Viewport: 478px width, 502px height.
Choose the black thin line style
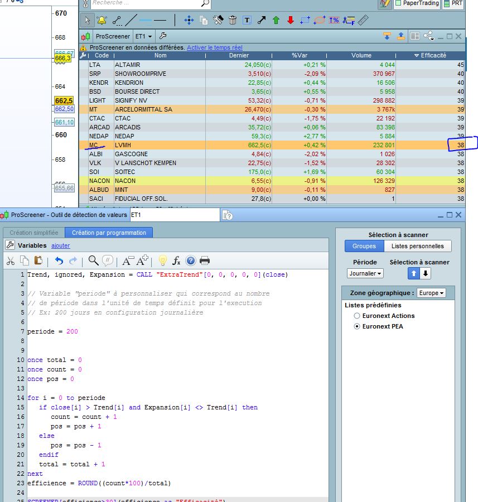coord(160,21)
